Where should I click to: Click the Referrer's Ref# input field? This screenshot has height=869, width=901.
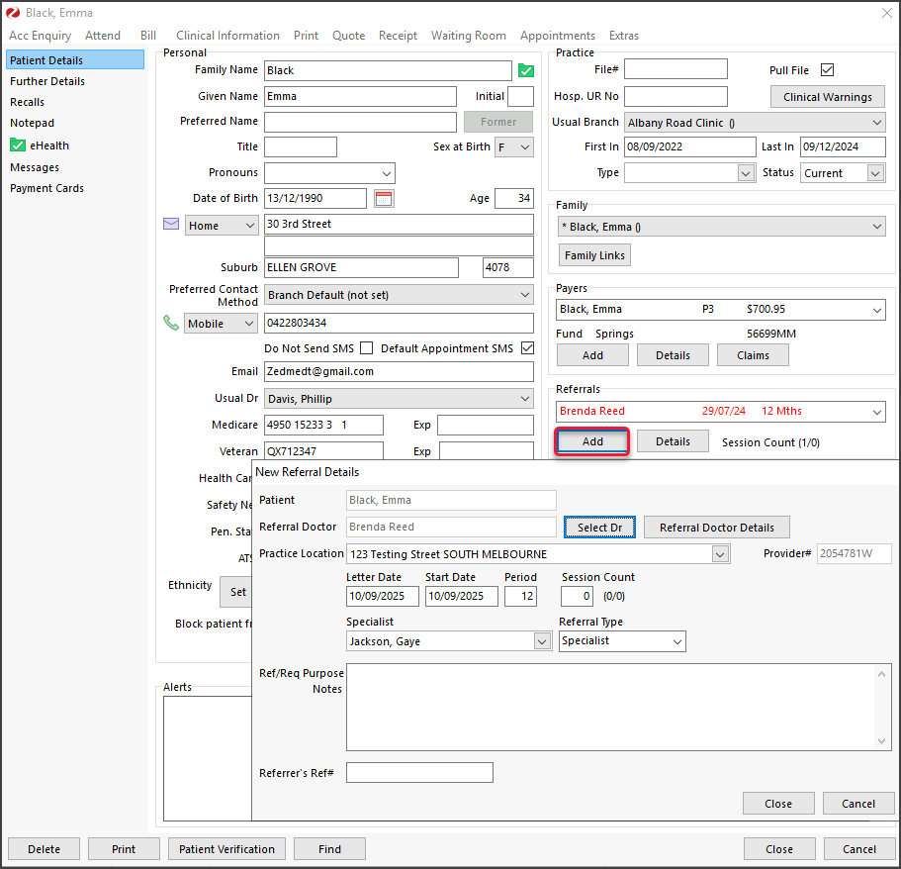(419, 772)
